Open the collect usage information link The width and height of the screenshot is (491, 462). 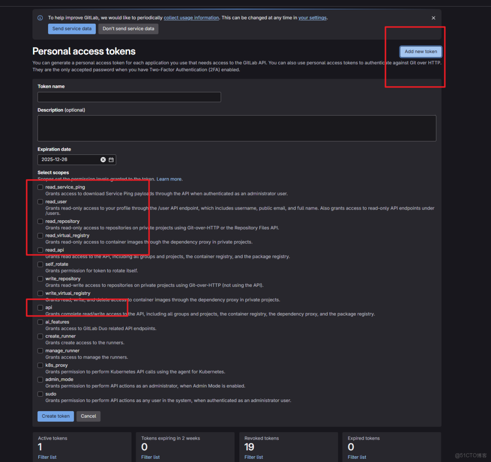(191, 17)
